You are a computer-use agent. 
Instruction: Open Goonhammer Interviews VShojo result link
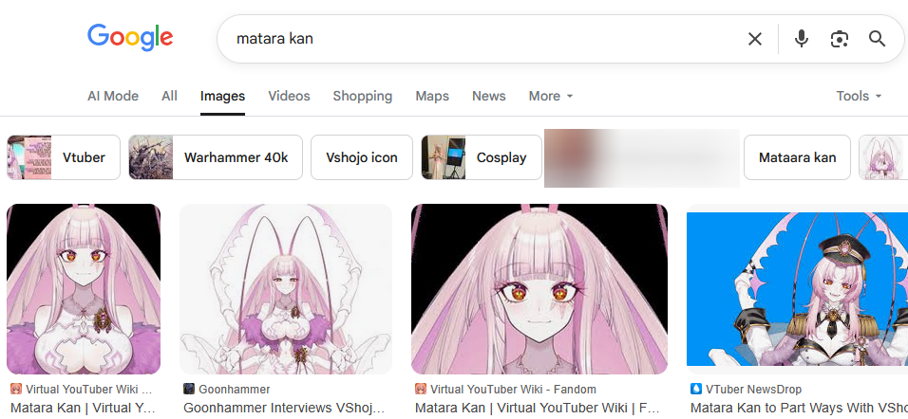coord(284,408)
